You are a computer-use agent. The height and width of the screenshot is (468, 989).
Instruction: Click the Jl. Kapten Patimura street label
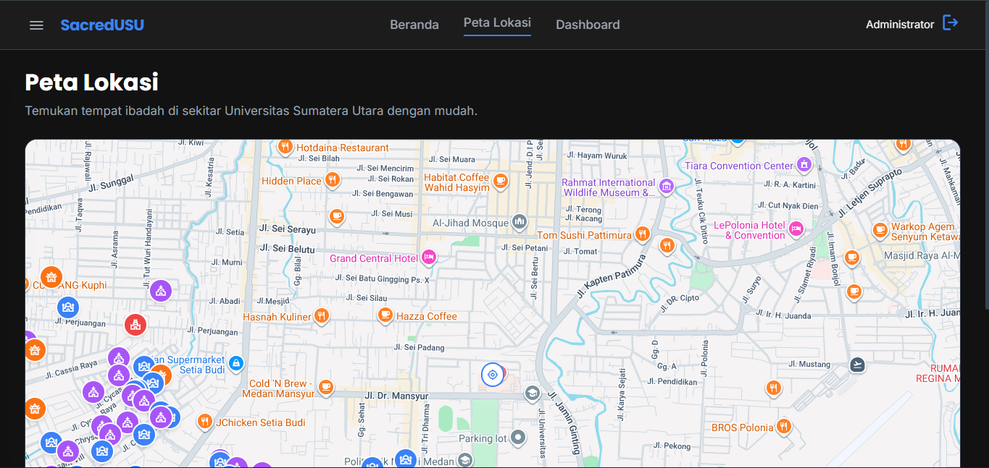(611, 276)
